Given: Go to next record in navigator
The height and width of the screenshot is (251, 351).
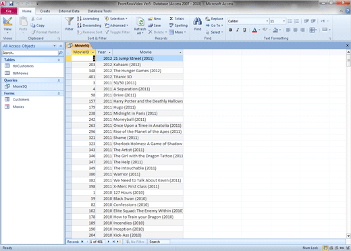Looking at the screenshot, I should click(x=109, y=242).
